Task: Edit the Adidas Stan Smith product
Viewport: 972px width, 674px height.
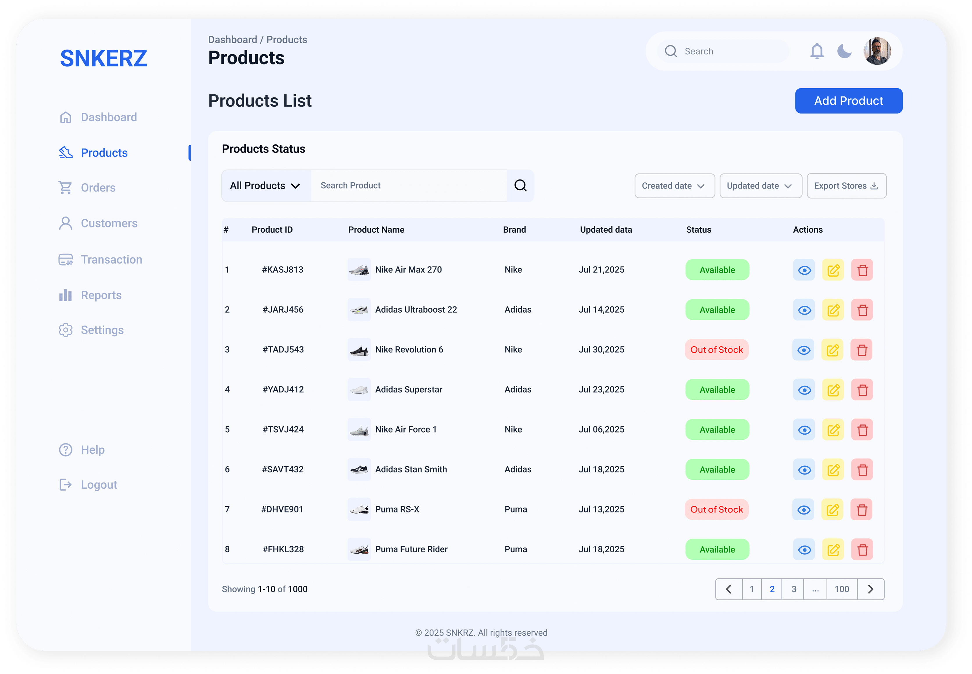Action: (832, 469)
